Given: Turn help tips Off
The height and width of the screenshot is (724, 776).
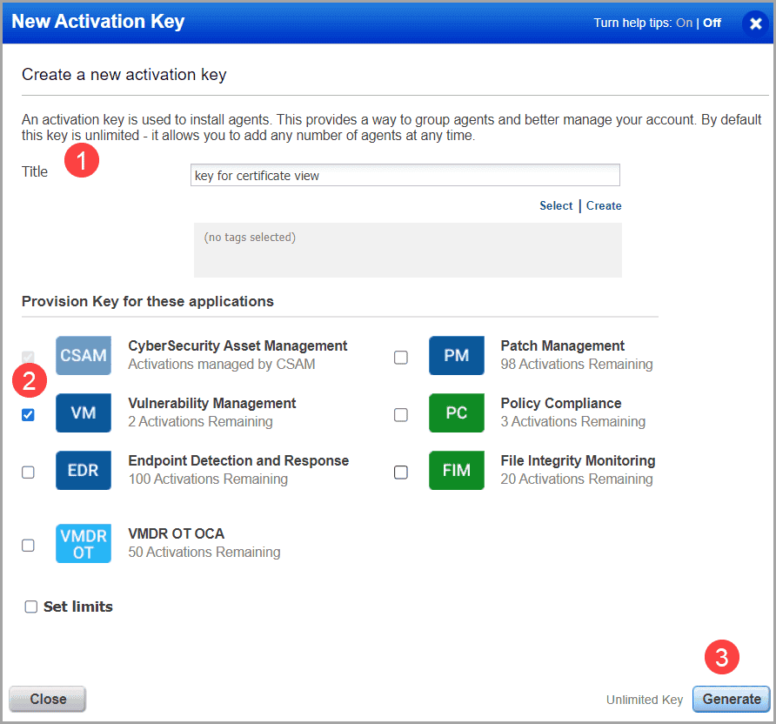Looking at the screenshot, I should (712, 23).
